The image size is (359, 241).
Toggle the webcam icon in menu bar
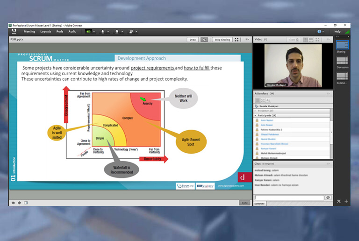117,32
